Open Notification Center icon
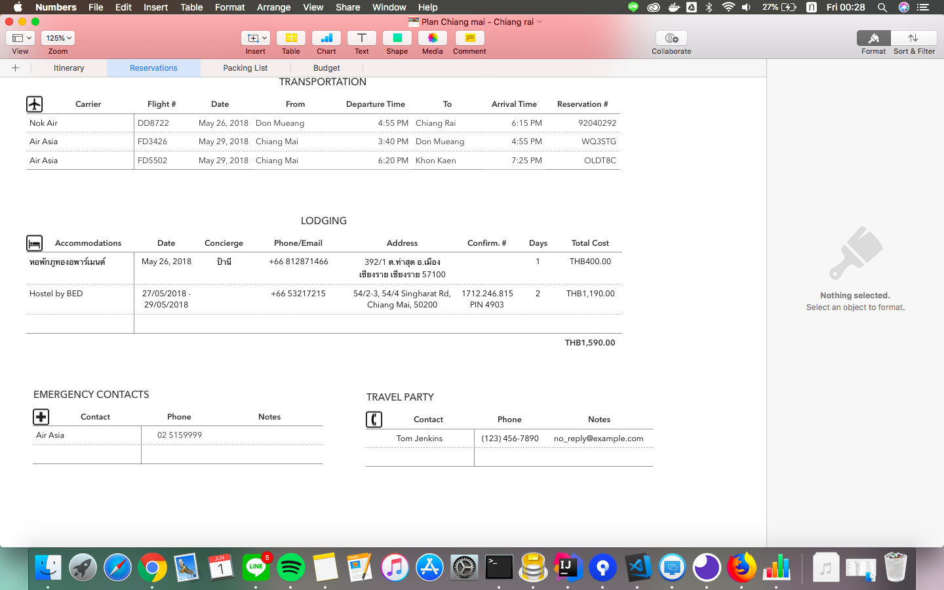Image resolution: width=944 pixels, height=590 pixels. pos(924,7)
